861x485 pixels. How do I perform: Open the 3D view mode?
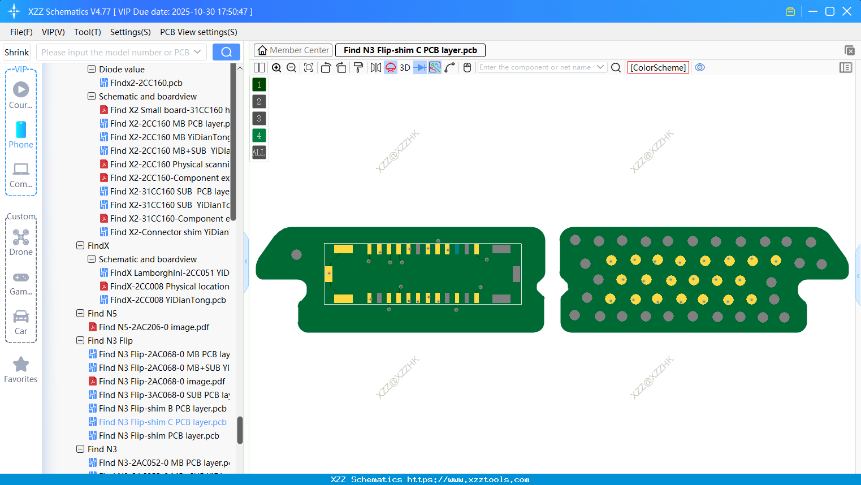pyautogui.click(x=405, y=67)
